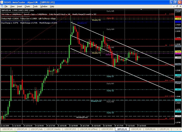The width and height of the screenshot is (182, 132).
Task: Click the MetaTrader icon in the title bar
Action: 2,2
